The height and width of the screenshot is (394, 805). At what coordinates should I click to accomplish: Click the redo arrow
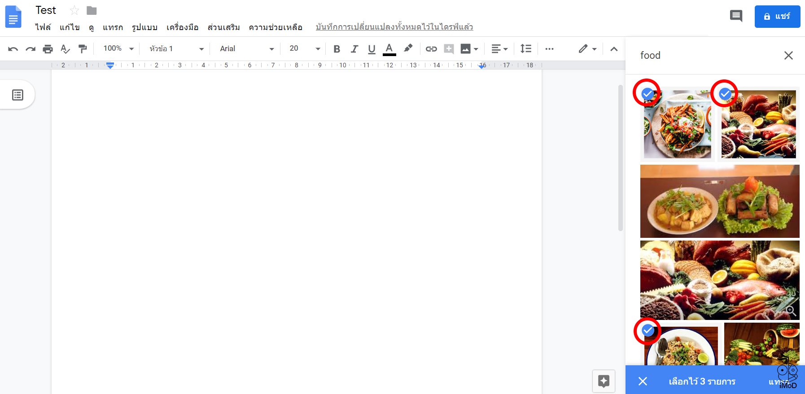(x=31, y=48)
